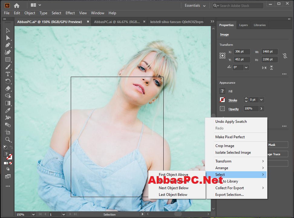Open Transform submenu in context menu
294x218 pixels.
tap(236, 161)
